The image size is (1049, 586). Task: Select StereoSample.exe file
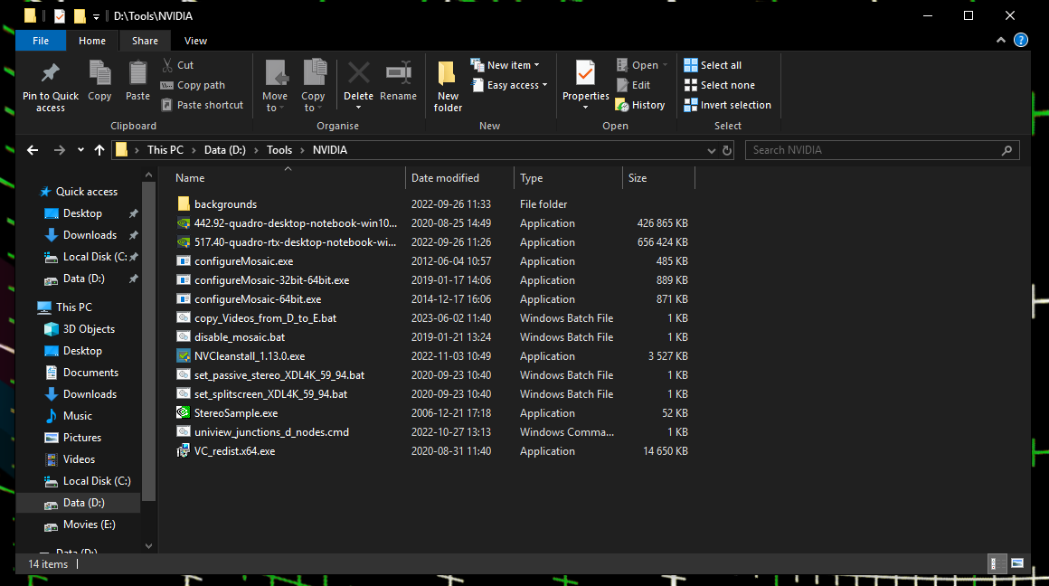pyautogui.click(x=236, y=412)
